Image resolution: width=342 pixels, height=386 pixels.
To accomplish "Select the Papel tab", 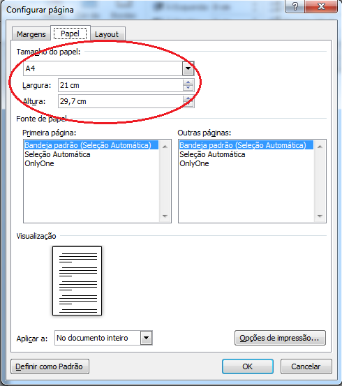I will coord(70,33).
